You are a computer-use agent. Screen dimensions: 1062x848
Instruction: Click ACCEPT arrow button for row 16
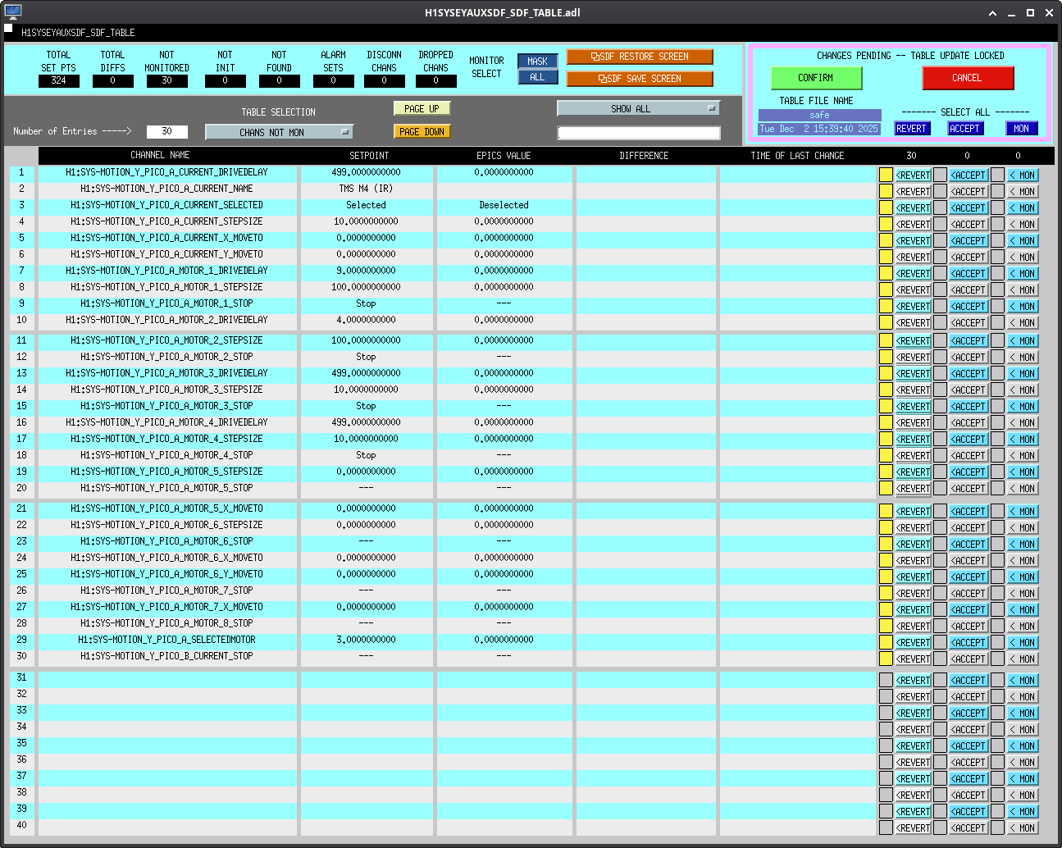pyautogui.click(x=968, y=423)
